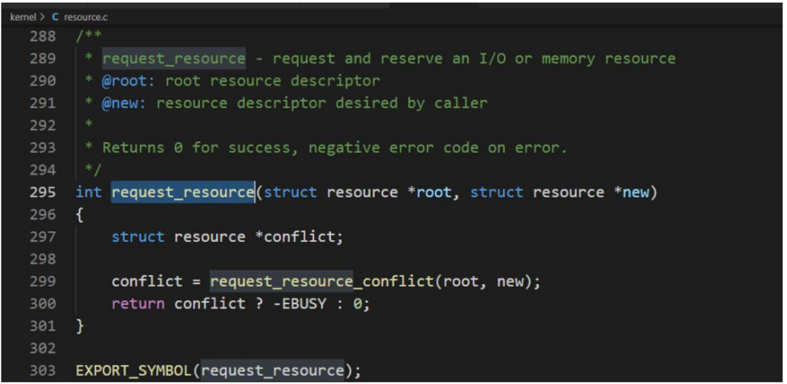This screenshot has width=787, height=384.
Task: Click the request_resource function name on line 295
Action: (182, 193)
